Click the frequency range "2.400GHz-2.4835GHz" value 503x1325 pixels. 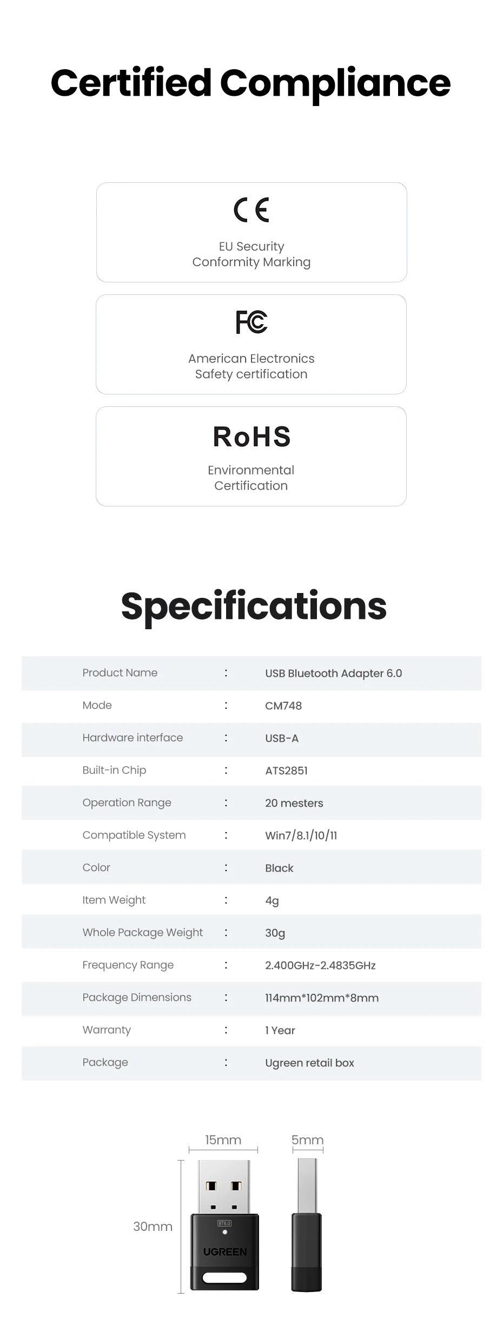[x=320, y=965]
